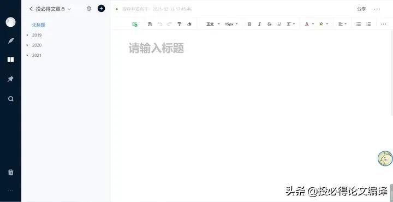
Task: Click in the empty document body area
Action: click(251, 115)
